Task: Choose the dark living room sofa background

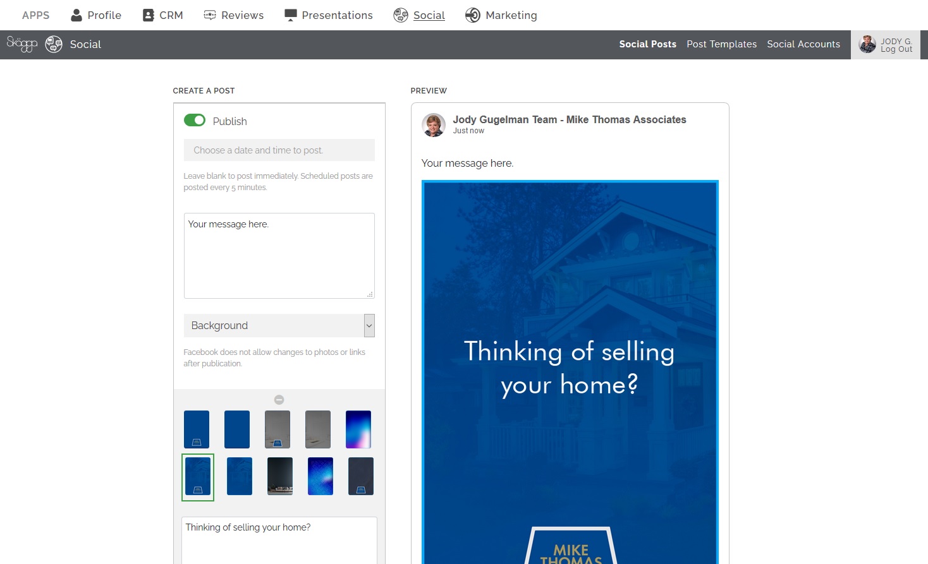Action: pyautogui.click(x=280, y=476)
